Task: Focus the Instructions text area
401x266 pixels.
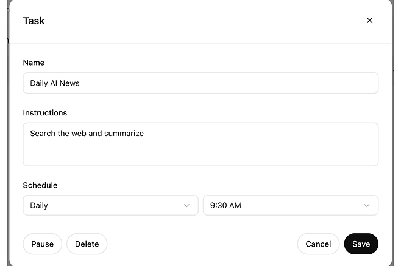Action: pyautogui.click(x=200, y=145)
